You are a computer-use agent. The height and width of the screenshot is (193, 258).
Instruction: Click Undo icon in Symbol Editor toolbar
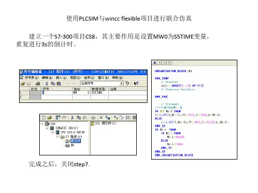(x=68, y=83)
